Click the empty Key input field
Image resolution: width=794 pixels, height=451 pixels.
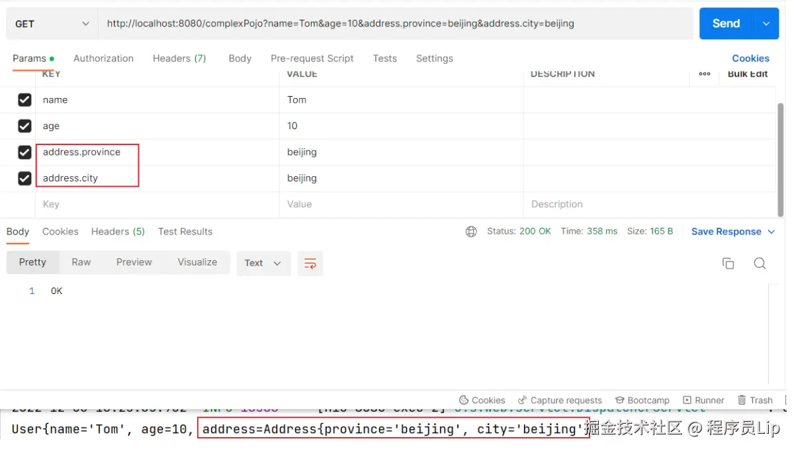click(x=157, y=204)
